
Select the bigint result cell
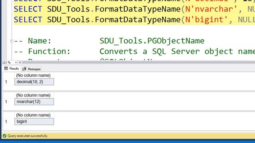[34, 122]
